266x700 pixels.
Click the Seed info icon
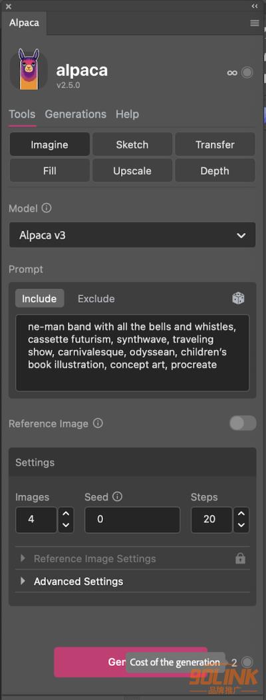[x=118, y=496]
